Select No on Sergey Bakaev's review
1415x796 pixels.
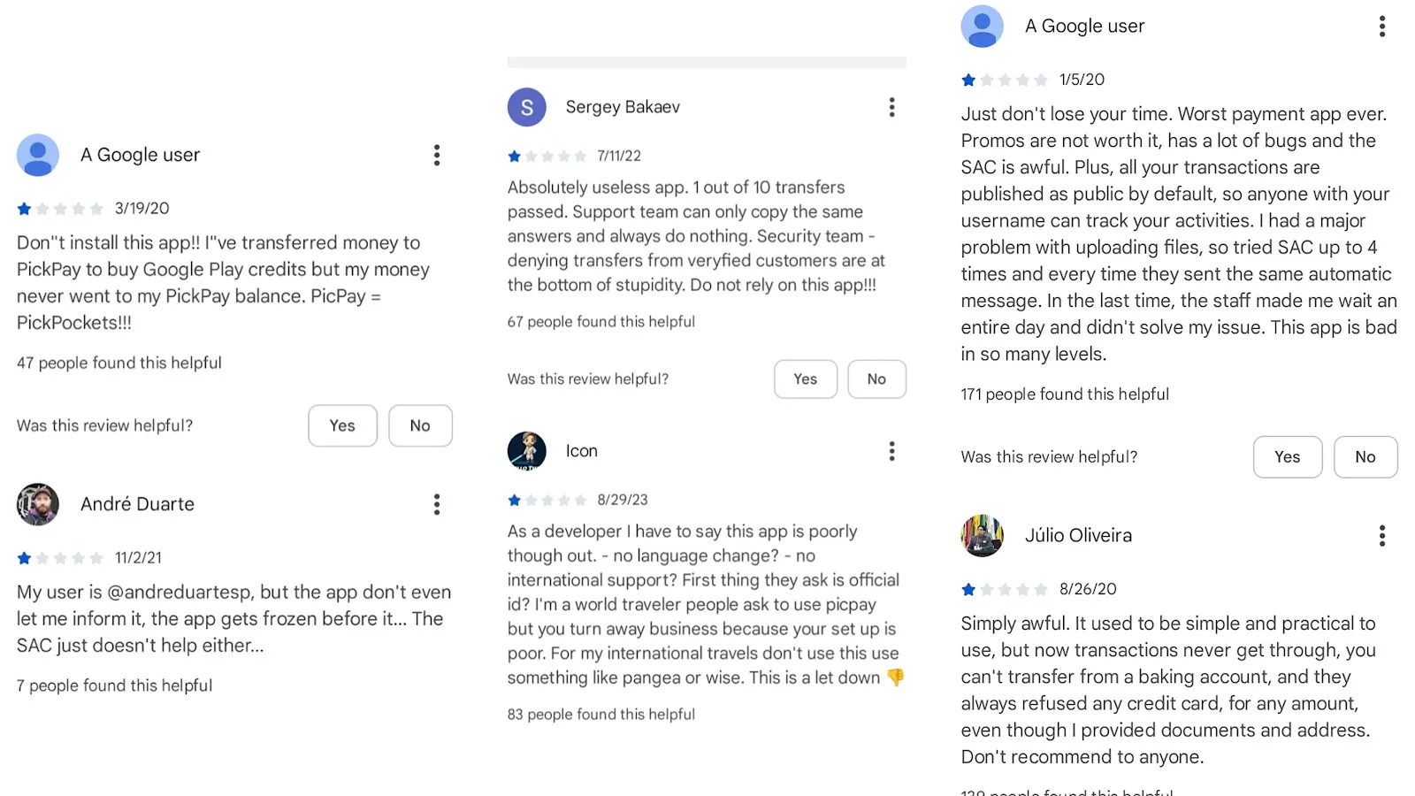[876, 379]
